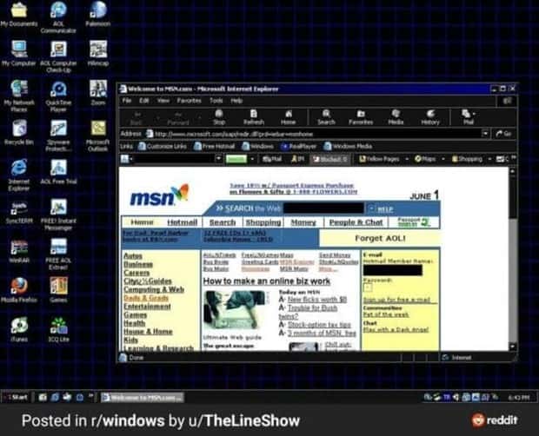Open the Favorites menu in menu bar

point(189,101)
